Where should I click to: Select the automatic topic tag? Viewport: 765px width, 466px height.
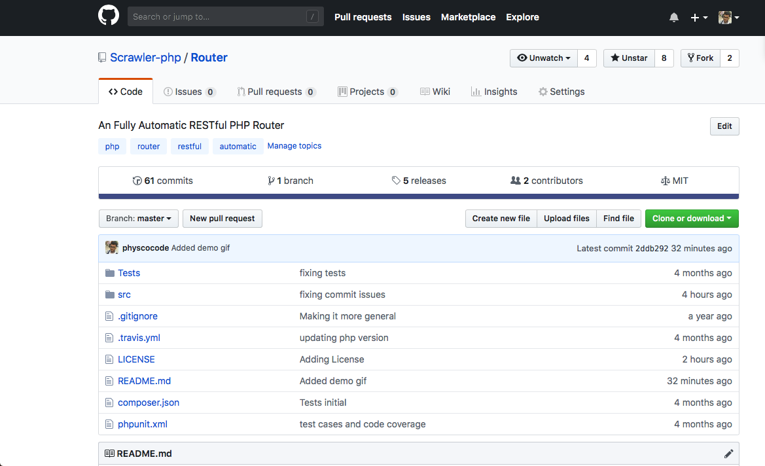pyautogui.click(x=238, y=147)
